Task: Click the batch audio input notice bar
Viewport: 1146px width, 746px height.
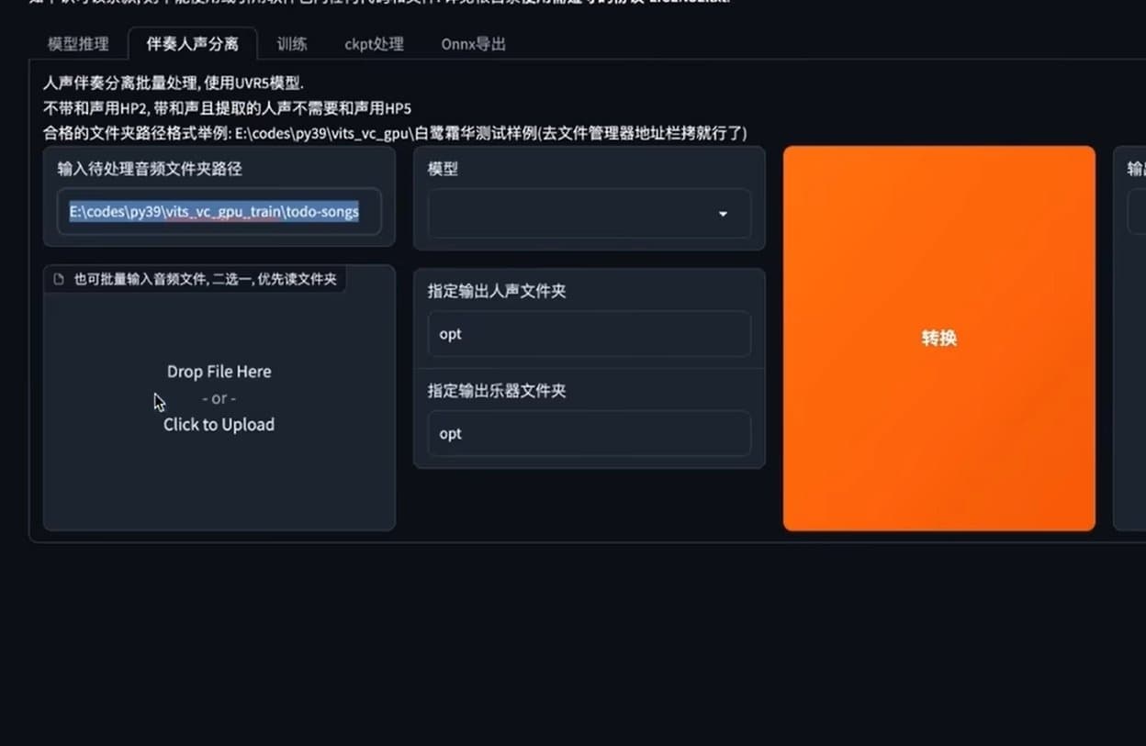Action: click(x=196, y=278)
